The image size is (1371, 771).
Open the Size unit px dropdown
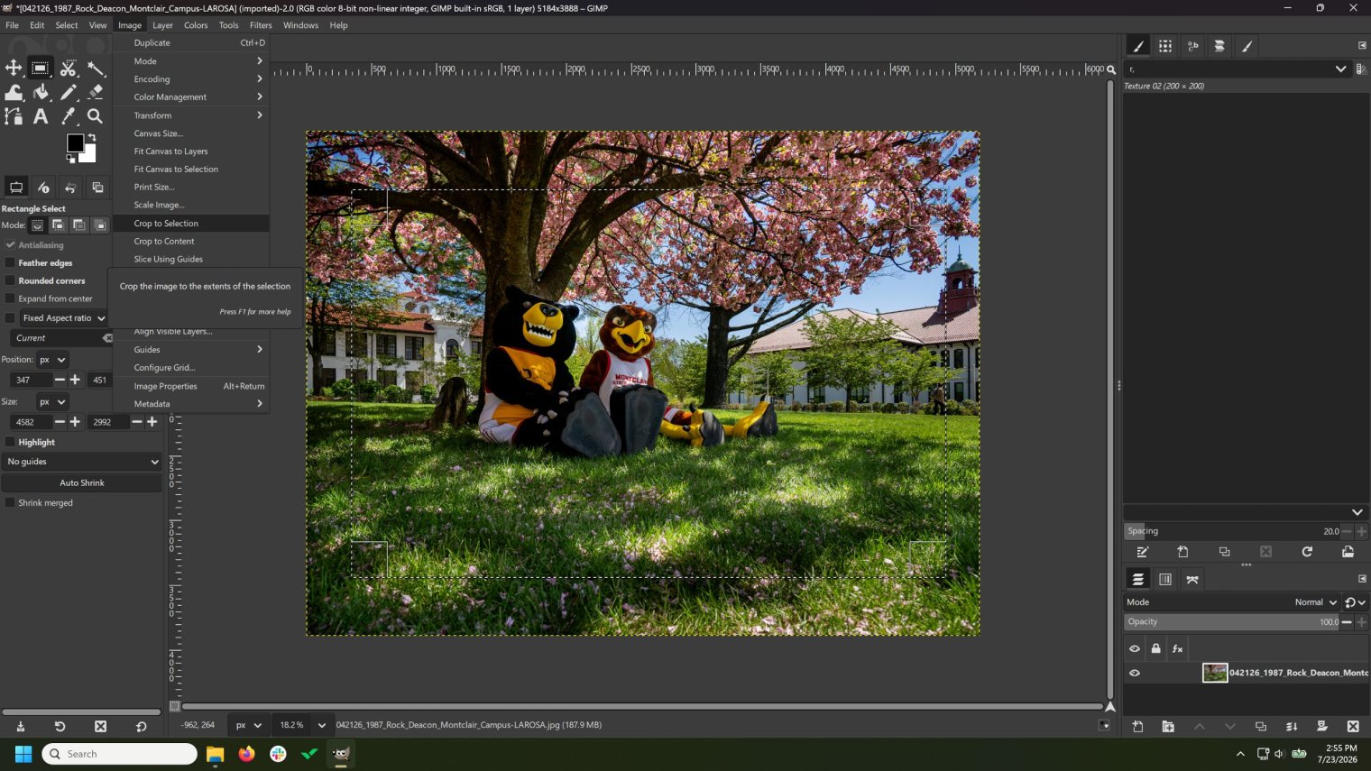click(x=52, y=402)
